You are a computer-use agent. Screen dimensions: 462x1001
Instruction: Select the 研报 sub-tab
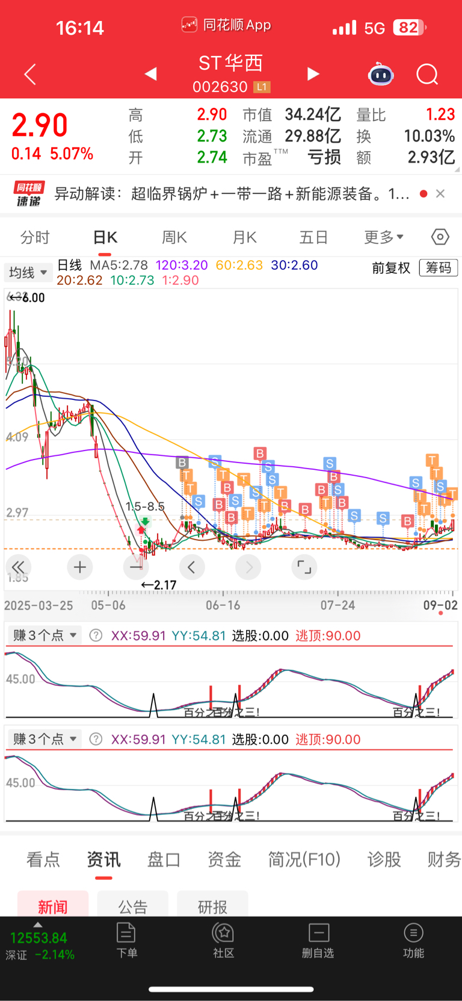(x=212, y=905)
